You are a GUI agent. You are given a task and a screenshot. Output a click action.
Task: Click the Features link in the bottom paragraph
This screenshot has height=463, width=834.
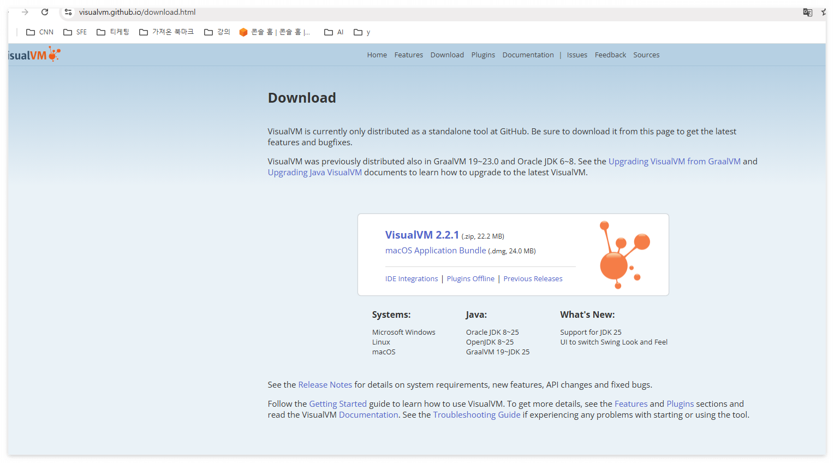pos(631,404)
